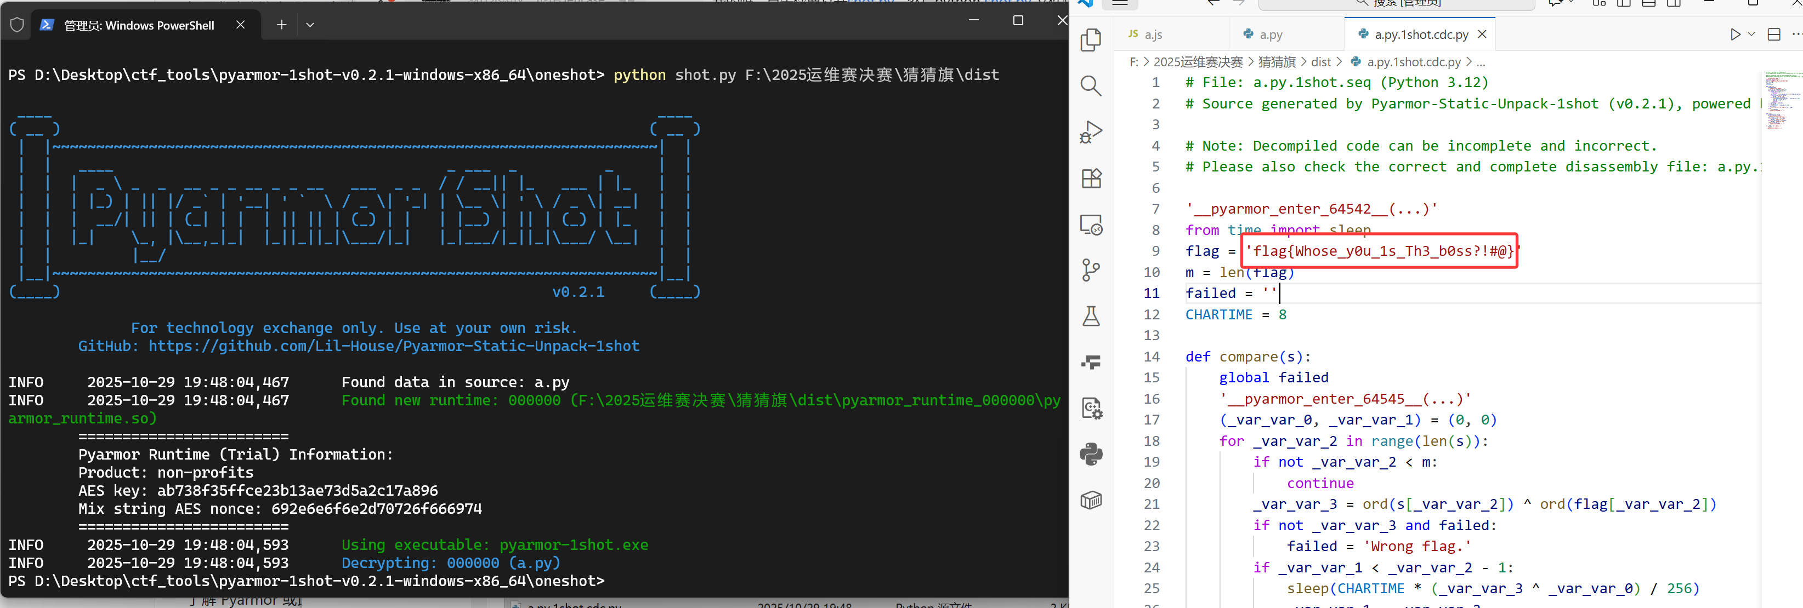Expand breadcrumb ellipsis after a.py.1shot.cdc.py
Image resolution: width=1803 pixels, height=608 pixels.
(1481, 62)
